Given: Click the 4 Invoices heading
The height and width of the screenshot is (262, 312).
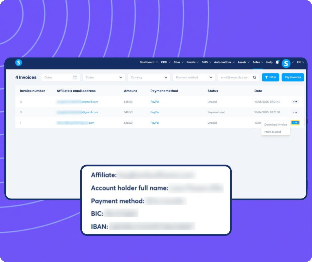Looking at the screenshot, I should pos(26,77).
